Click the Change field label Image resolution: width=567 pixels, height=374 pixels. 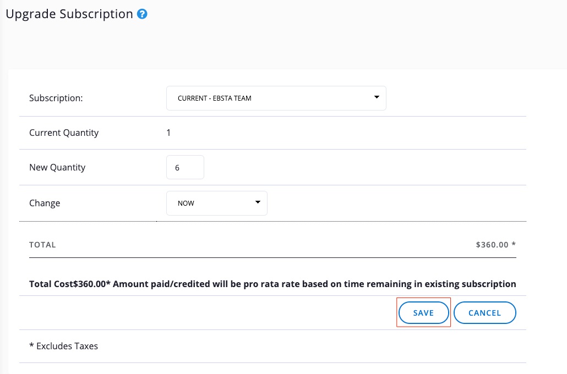pos(45,203)
